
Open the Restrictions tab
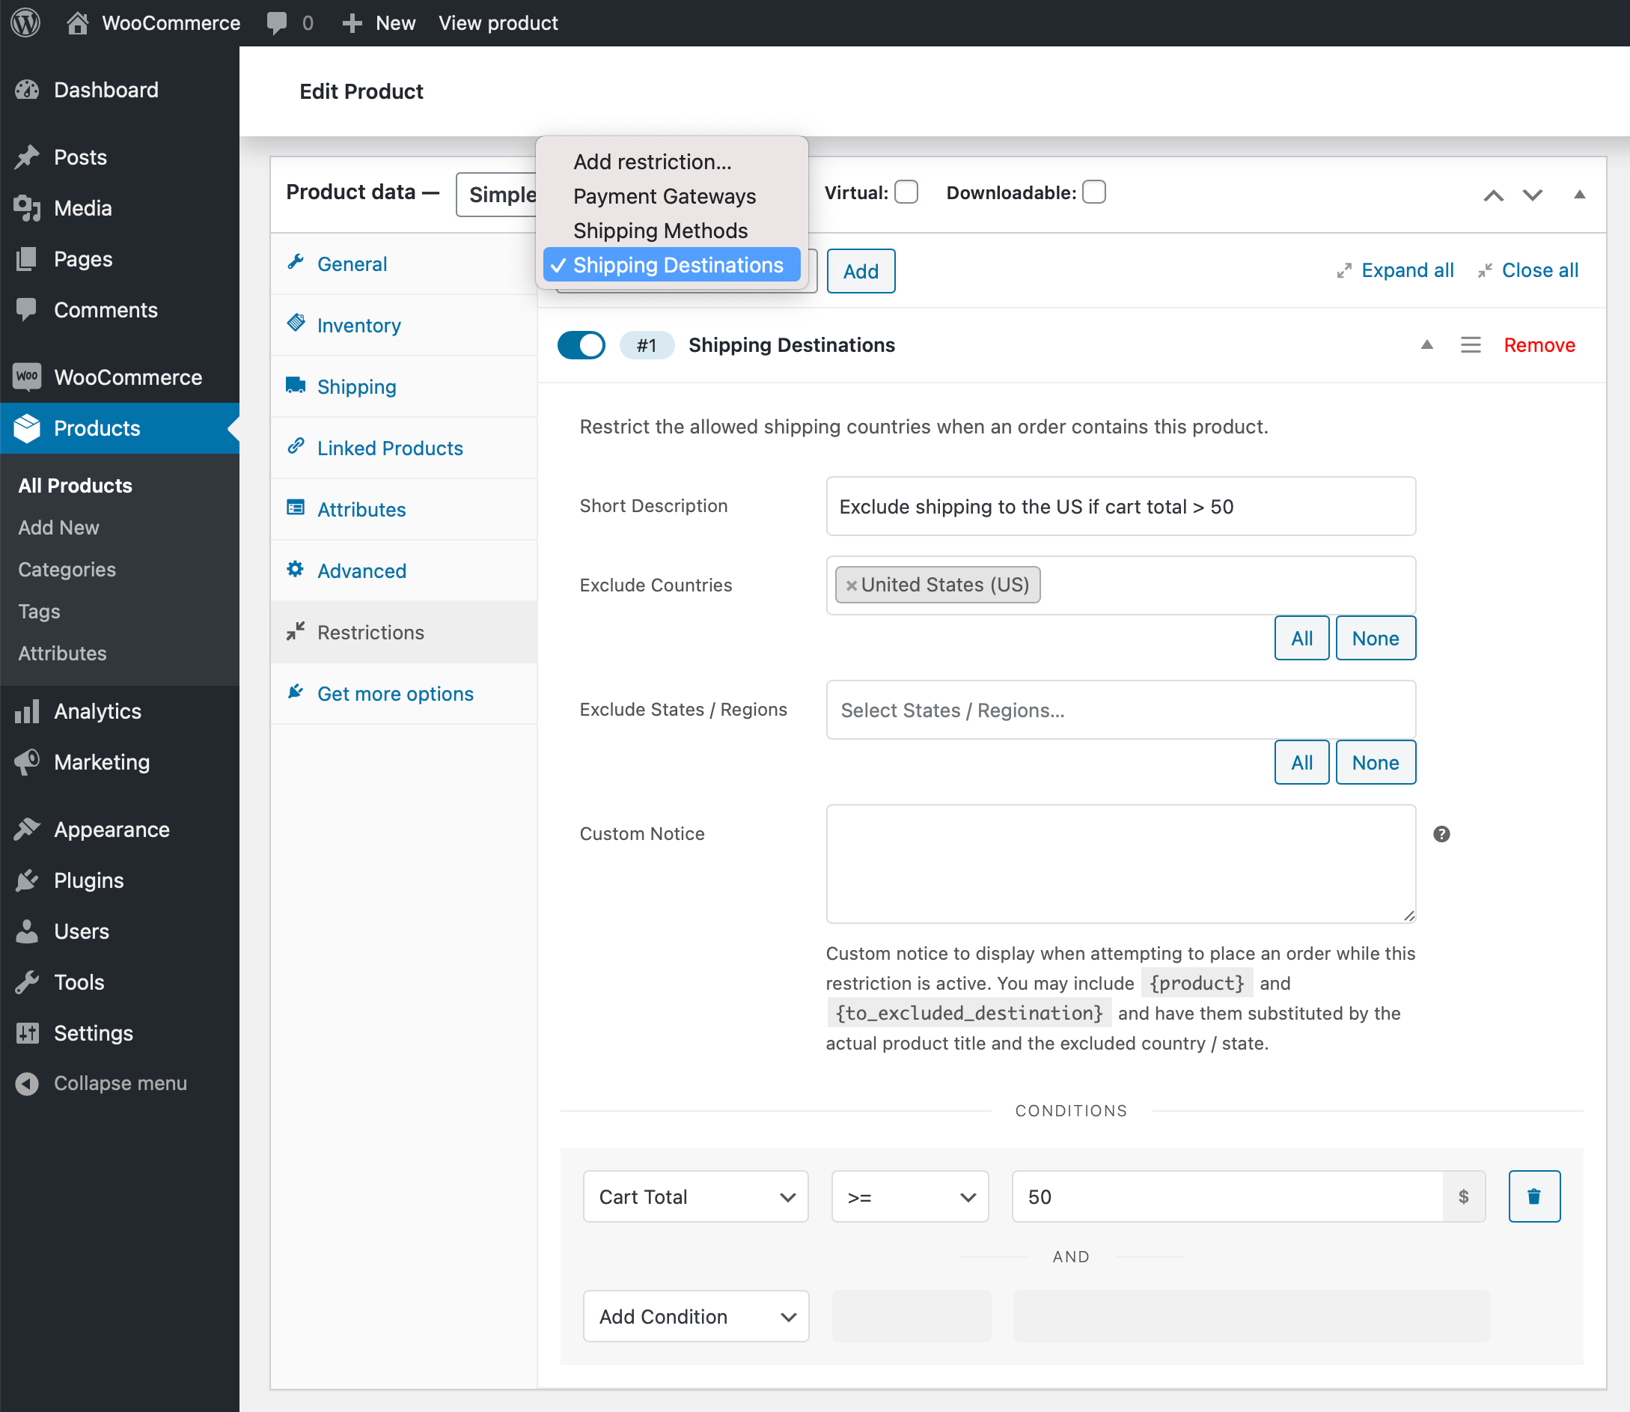[x=404, y=633]
